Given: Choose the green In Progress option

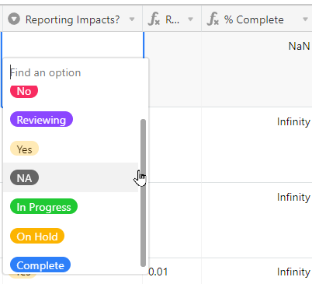Looking at the screenshot, I should point(43,206).
